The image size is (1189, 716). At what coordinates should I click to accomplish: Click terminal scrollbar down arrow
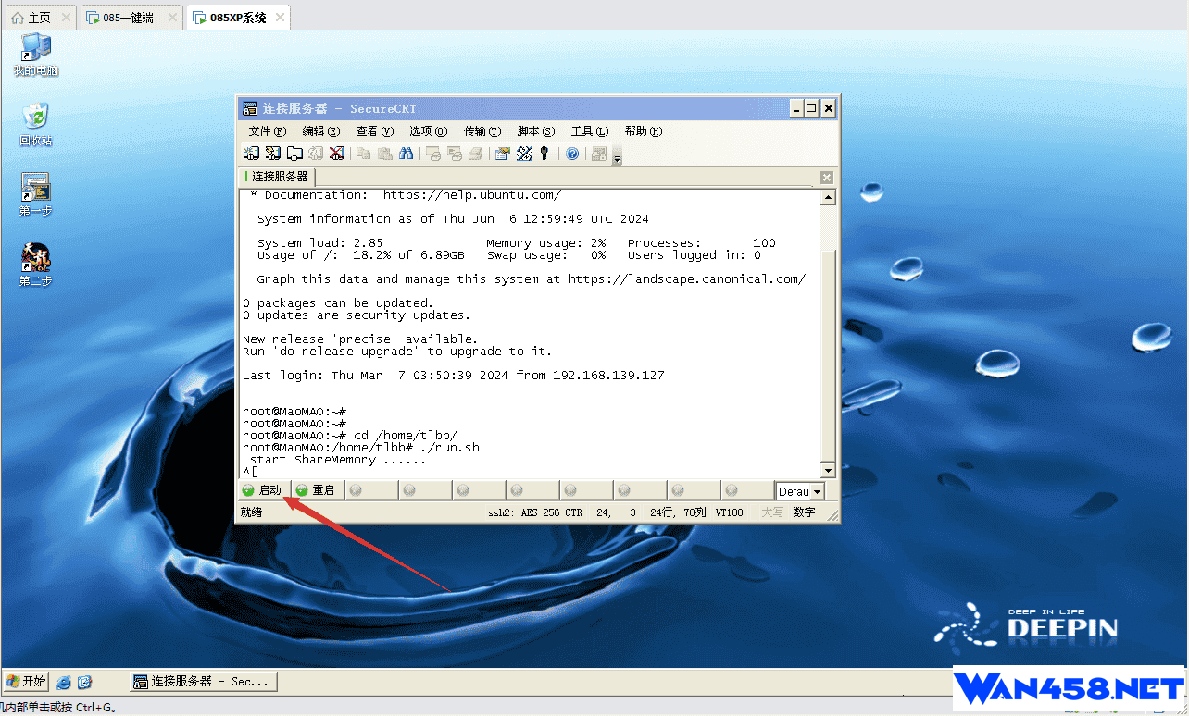click(x=828, y=470)
